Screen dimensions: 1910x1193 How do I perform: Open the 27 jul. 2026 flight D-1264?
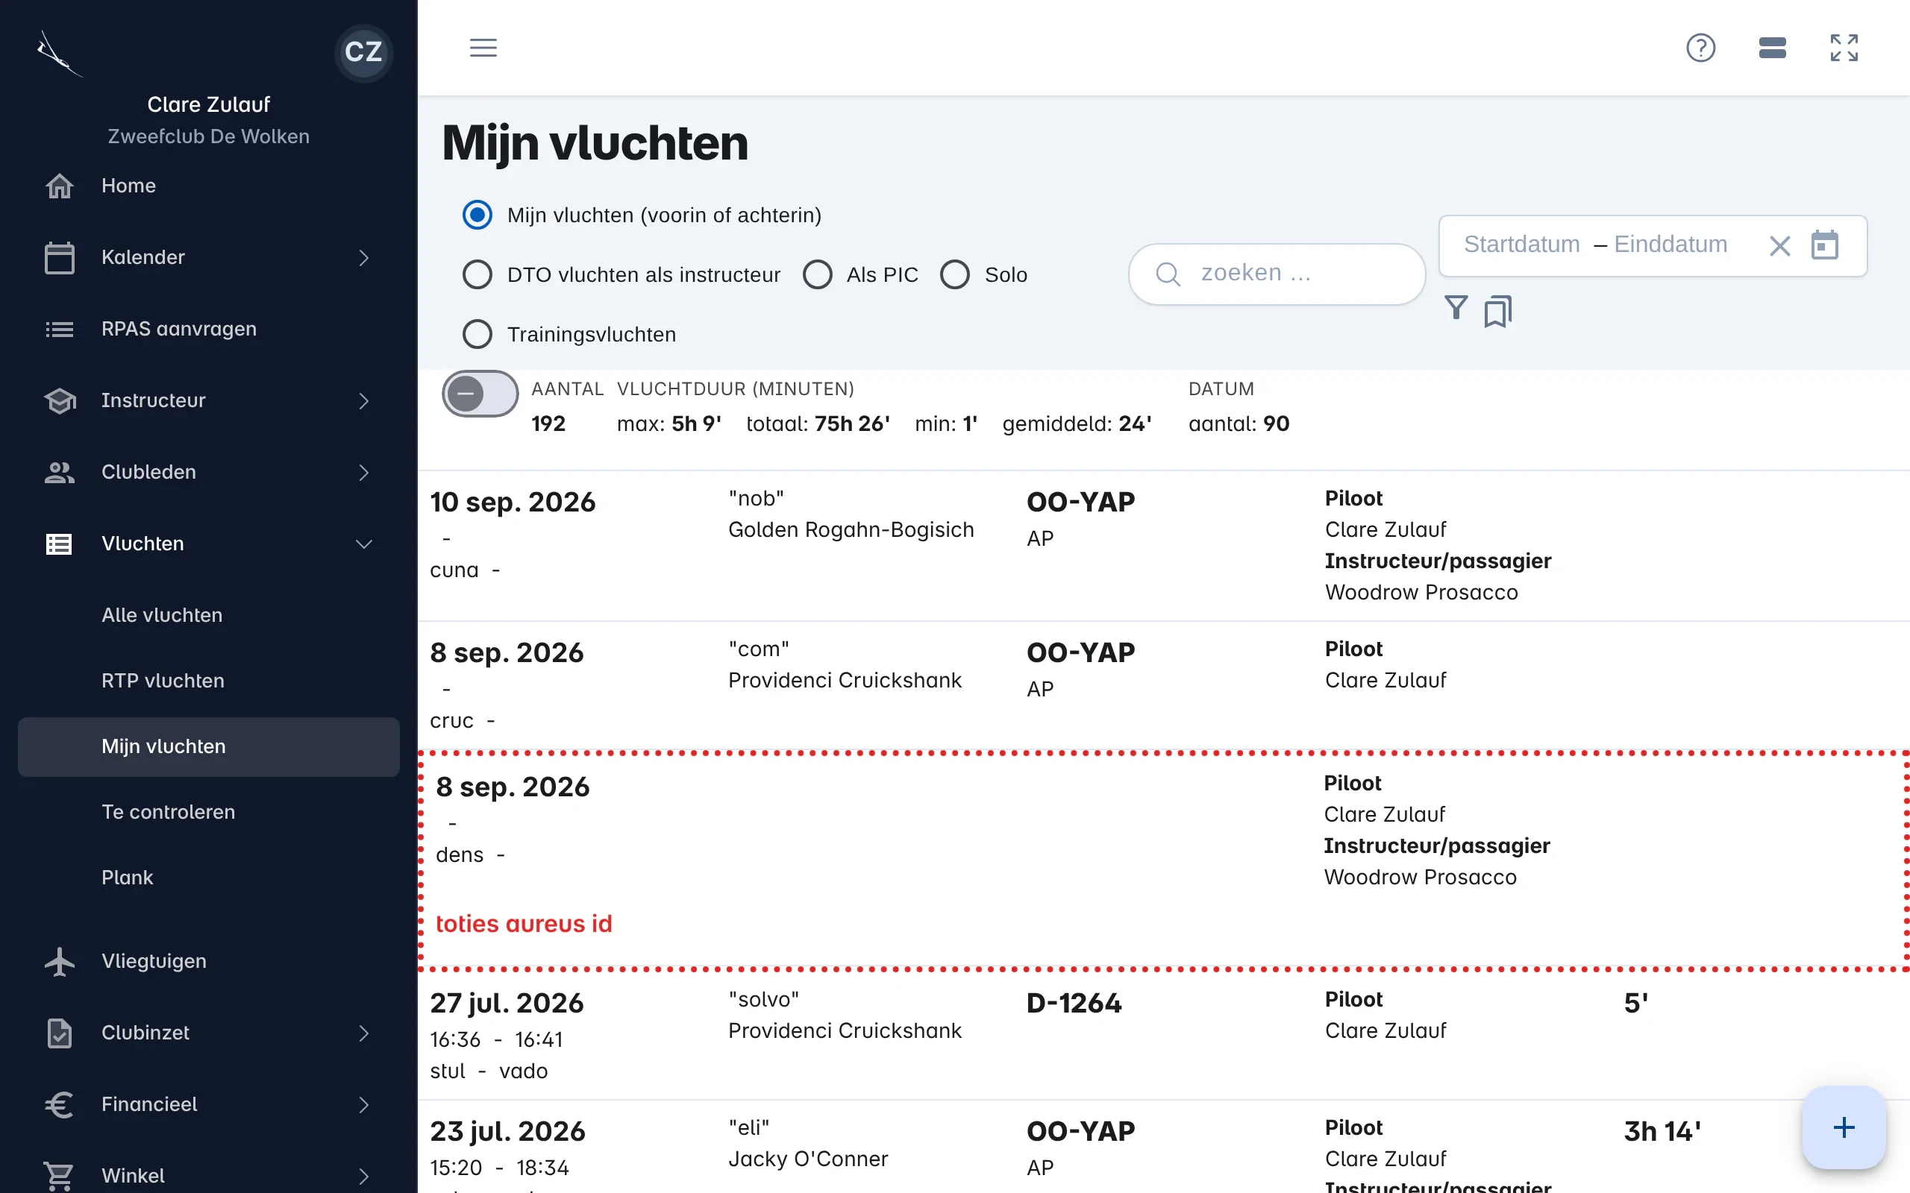coord(1163,1035)
